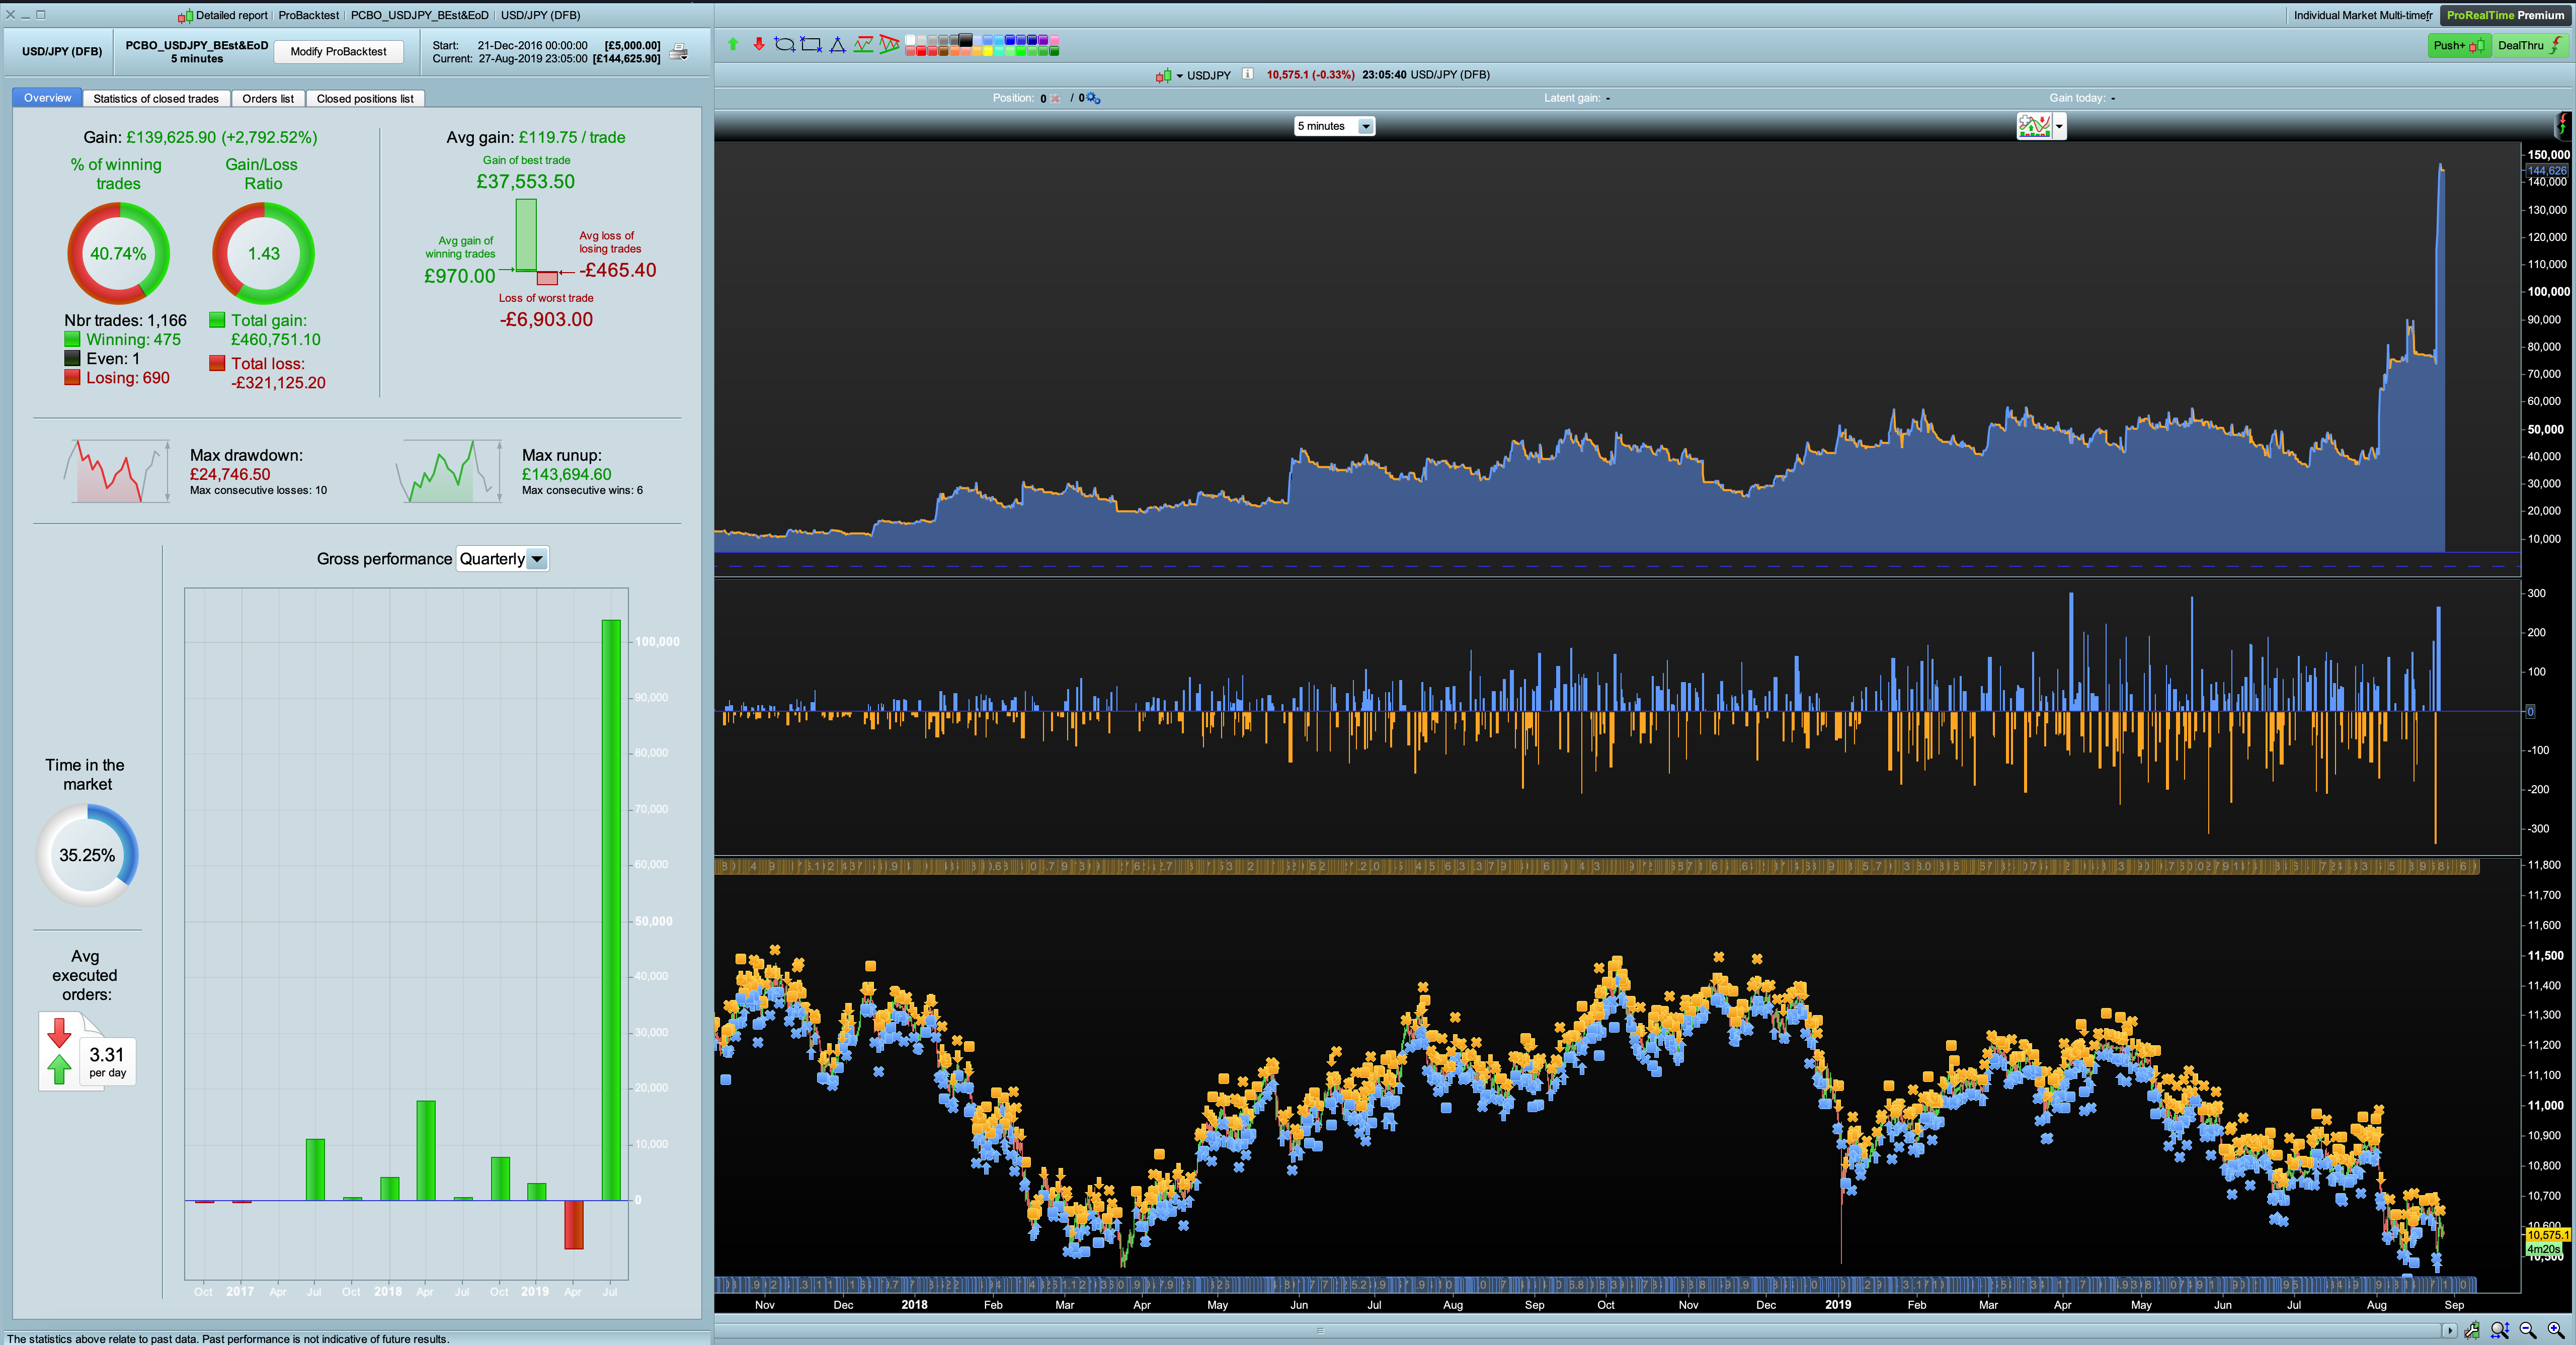Select the ellipse drawing tool
Viewport: 2576px width, 1345px height.
point(785,44)
